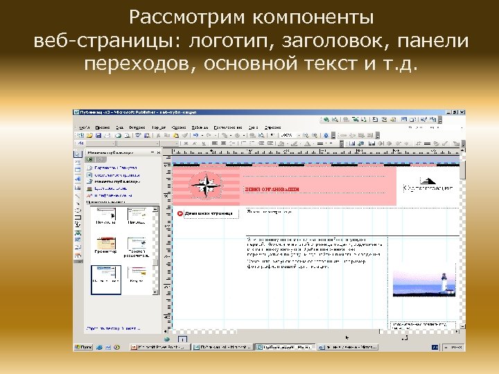This screenshot has height=374, width=499.
Task: Click the Zoom In magnifier icon
Action: pos(315,136)
